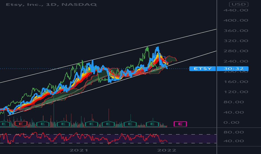Screen dimensions: 261x154
Task: Select the blue ETSY price label
Action: [202, 69]
